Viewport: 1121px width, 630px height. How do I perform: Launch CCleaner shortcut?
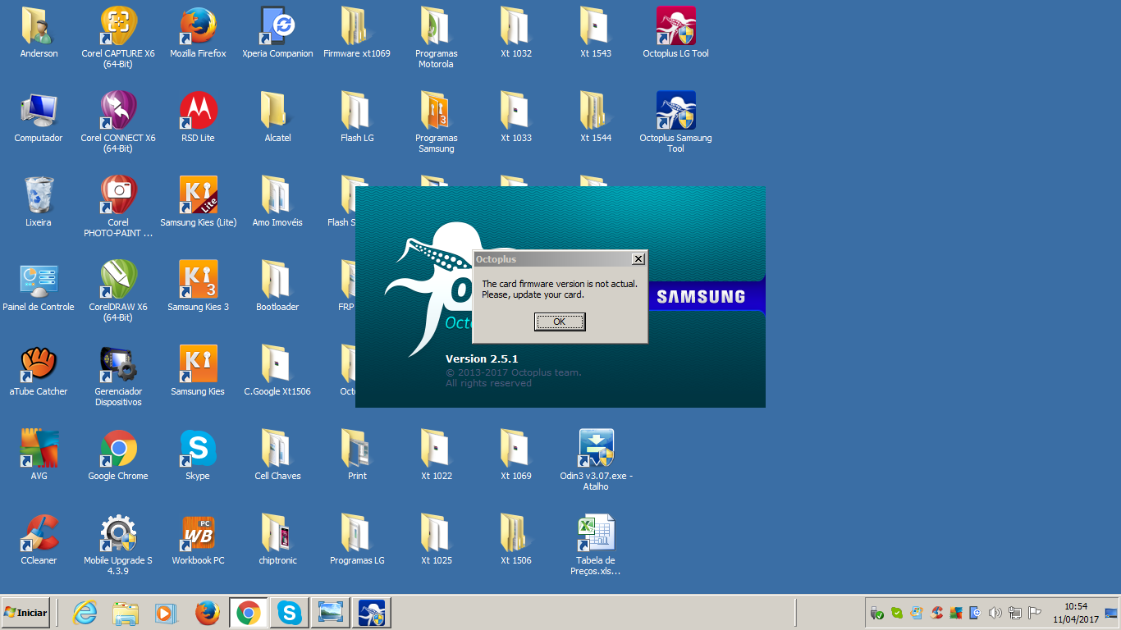coord(39,540)
